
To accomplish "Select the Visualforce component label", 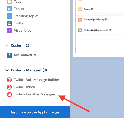I will [x=23, y=31].
